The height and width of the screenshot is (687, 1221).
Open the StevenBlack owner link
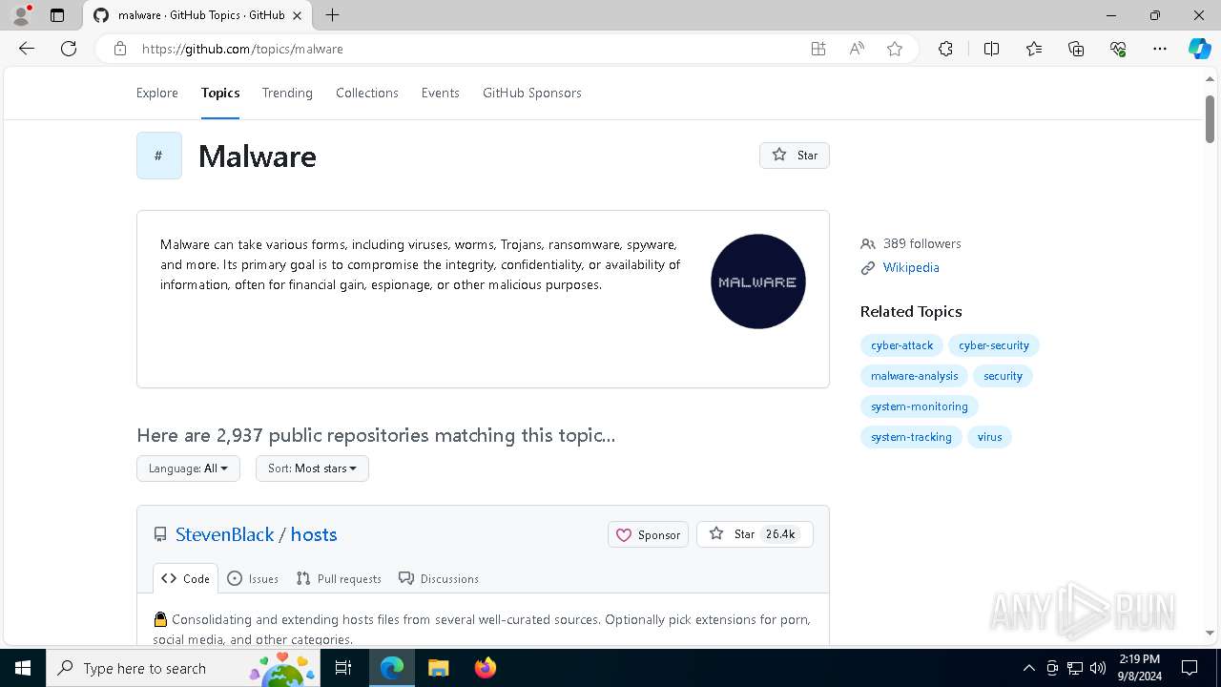click(225, 534)
